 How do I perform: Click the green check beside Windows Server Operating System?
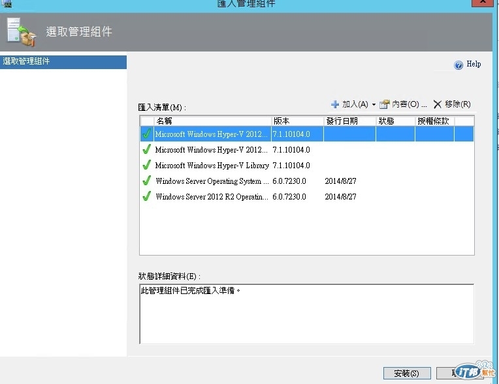147,181
